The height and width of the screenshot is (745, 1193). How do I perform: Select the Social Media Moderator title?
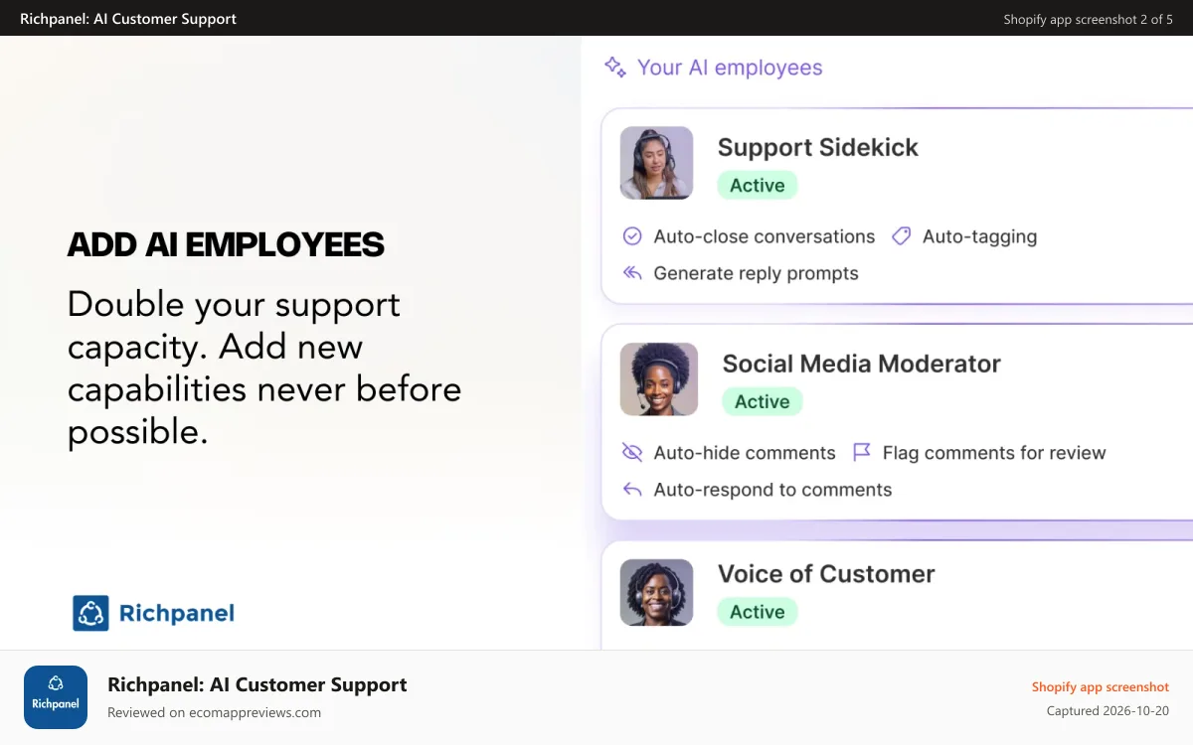(861, 364)
